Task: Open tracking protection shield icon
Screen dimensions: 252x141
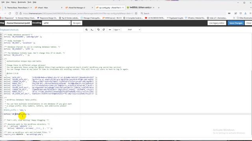Action: click(17, 13)
